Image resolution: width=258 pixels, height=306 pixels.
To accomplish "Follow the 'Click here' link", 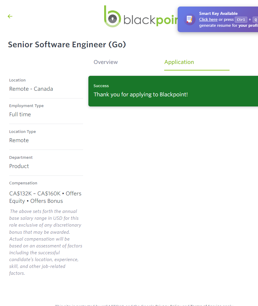I will tap(208, 20).
